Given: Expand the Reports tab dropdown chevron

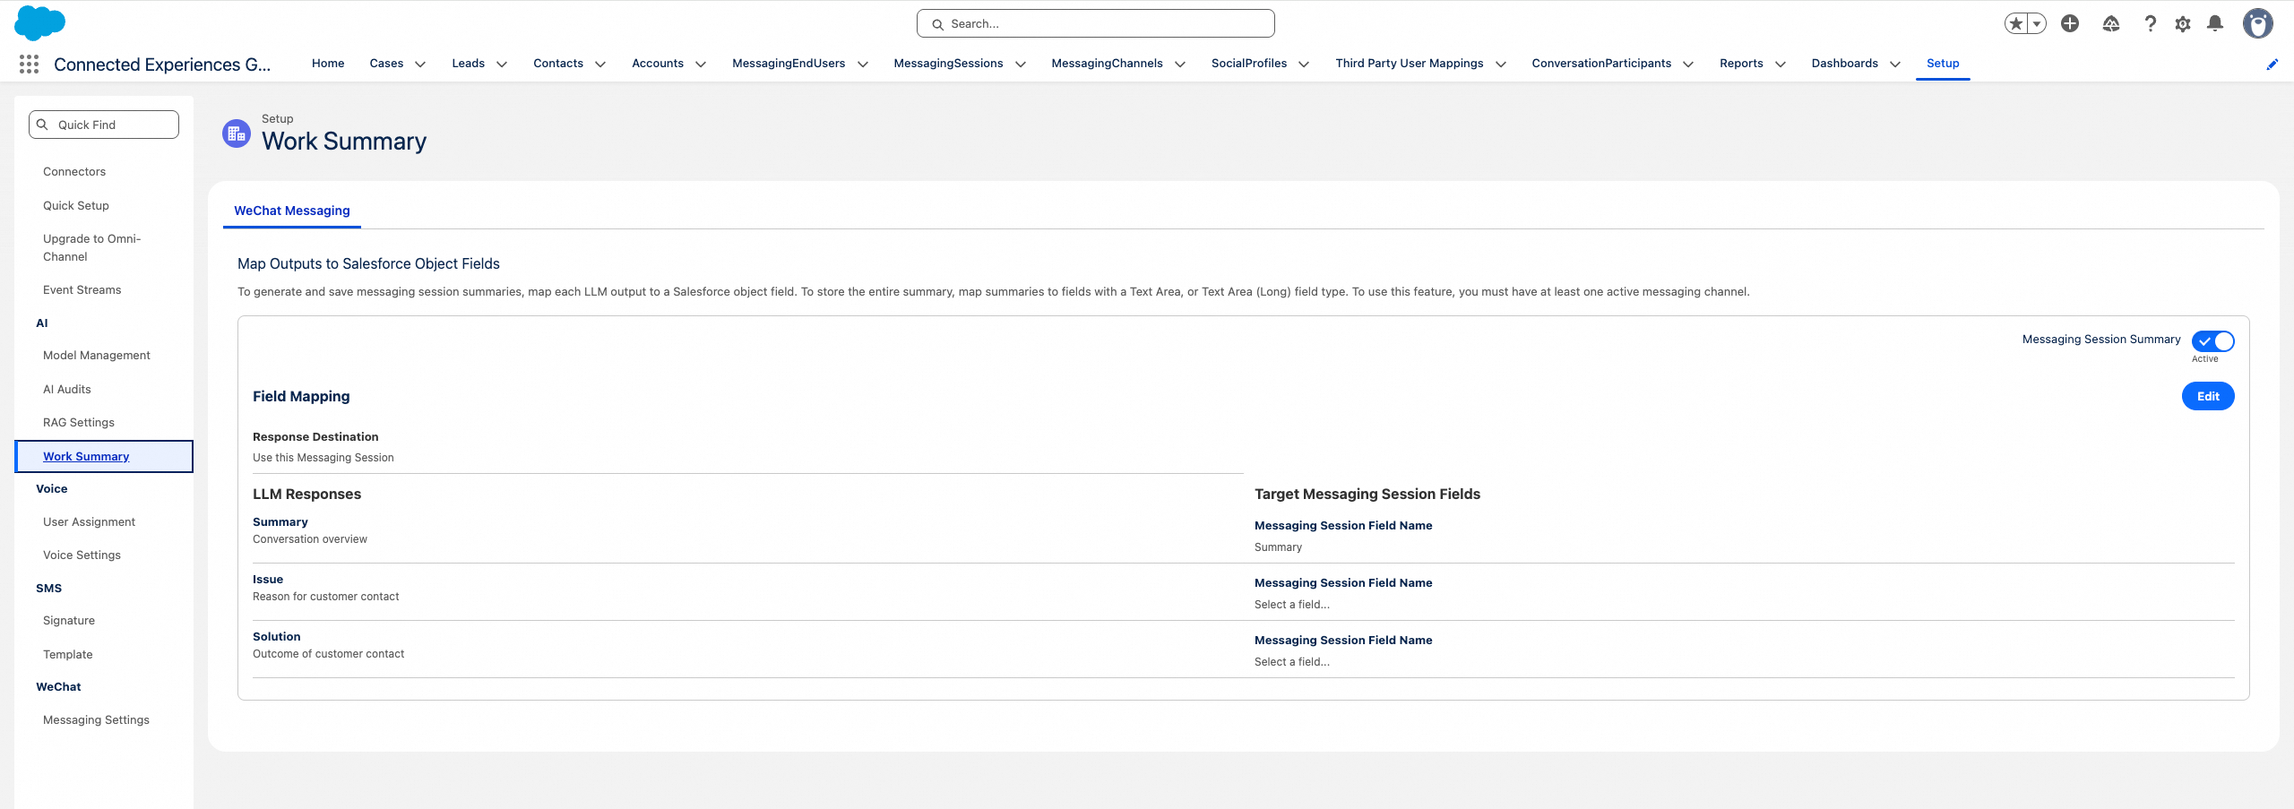Looking at the screenshot, I should [x=1781, y=65].
